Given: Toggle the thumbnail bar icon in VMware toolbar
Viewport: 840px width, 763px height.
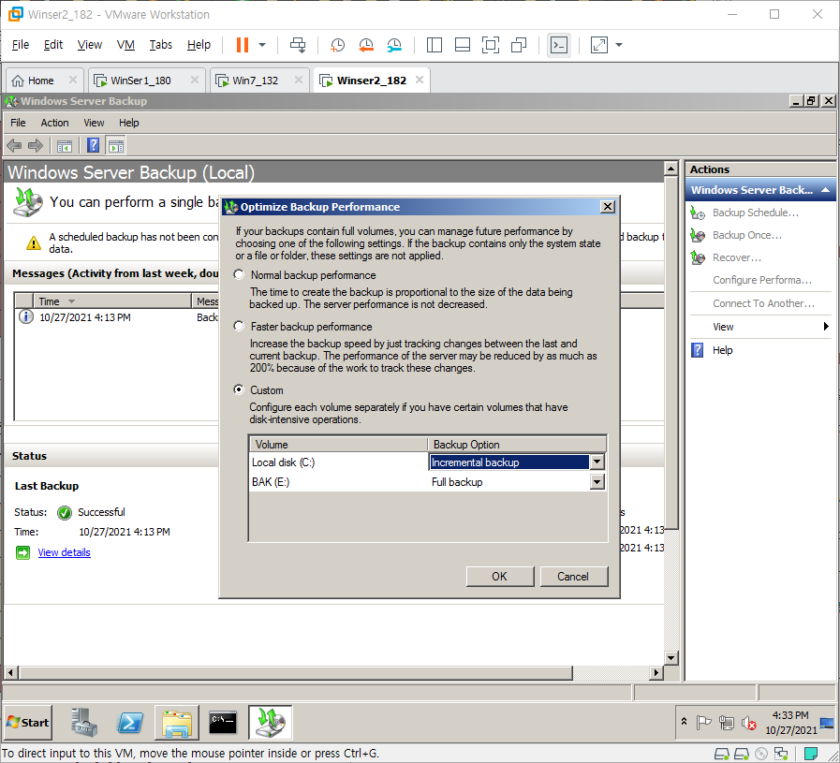Looking at the screenshot, I should (463, 45).
